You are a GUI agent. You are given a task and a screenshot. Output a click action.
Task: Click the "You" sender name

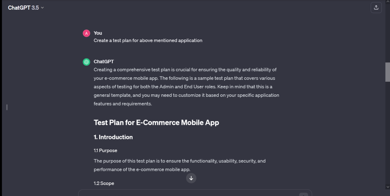point(98,33)
